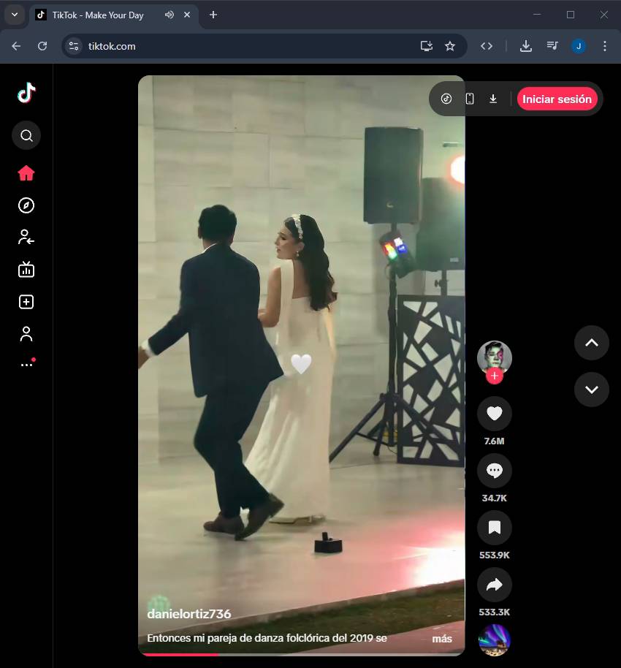Select the TikTok - Make Your Day tab

coord(97,15)
